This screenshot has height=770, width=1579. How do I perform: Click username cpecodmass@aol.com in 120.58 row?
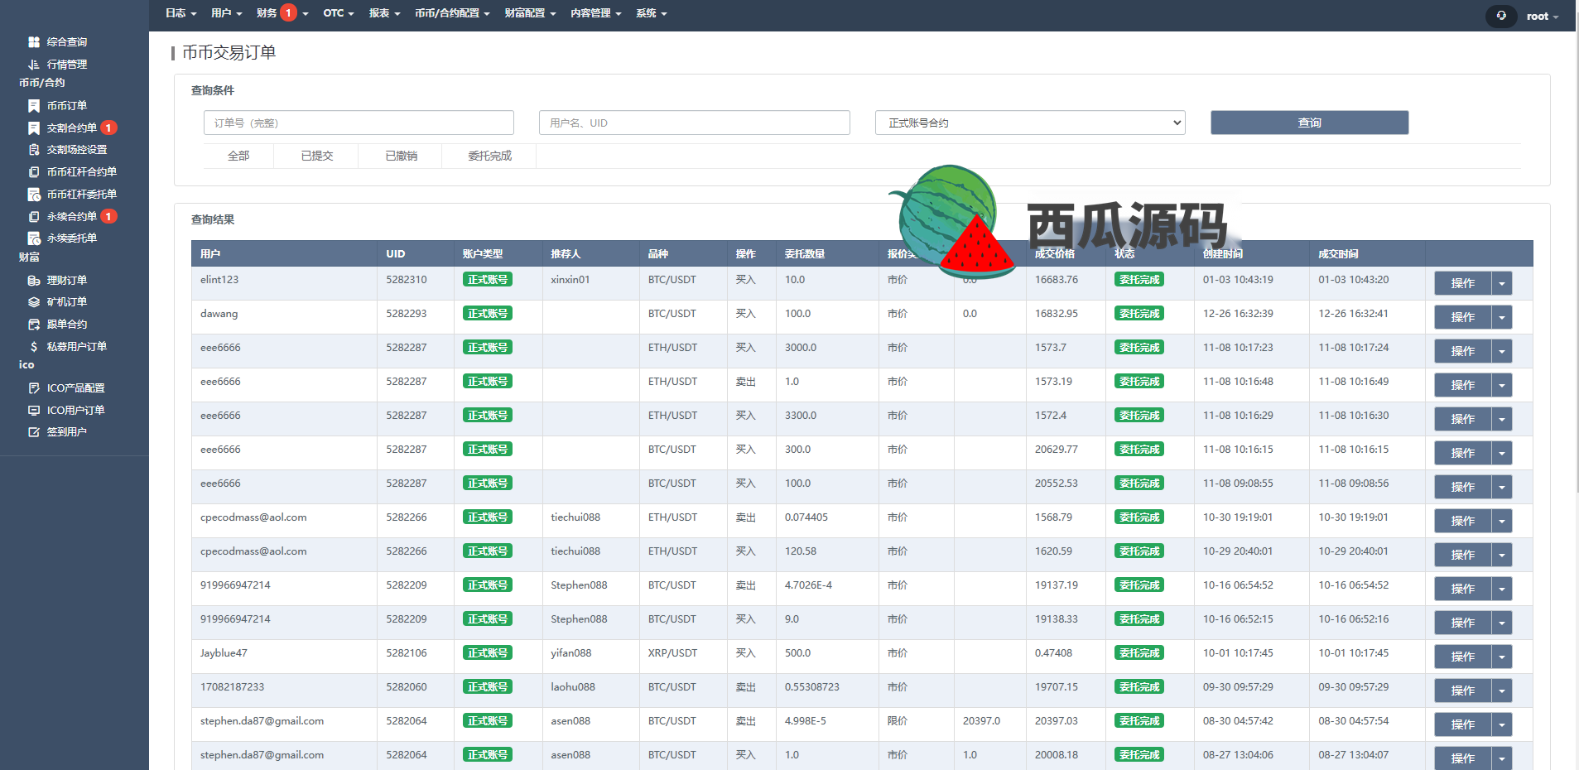(253, 551)
